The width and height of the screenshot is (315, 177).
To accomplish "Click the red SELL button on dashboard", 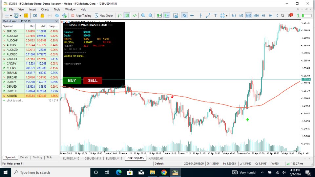I will click(93, 80).
